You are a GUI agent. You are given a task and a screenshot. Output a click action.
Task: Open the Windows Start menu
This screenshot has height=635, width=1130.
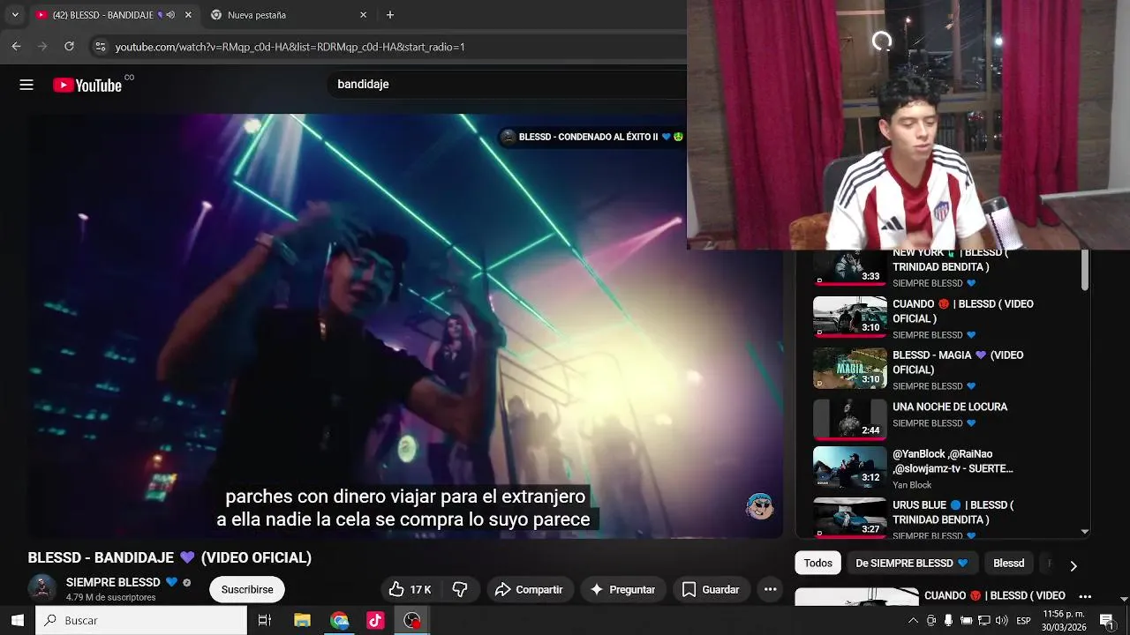(18, 620)
